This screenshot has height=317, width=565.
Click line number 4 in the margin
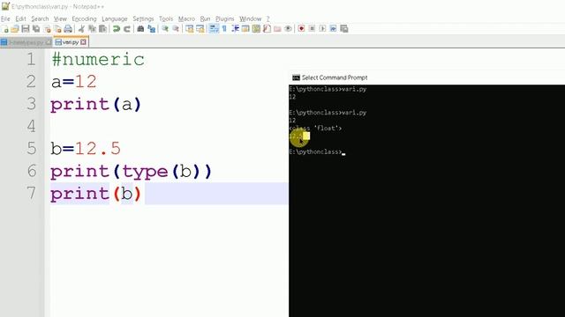[x=32, y=126]
